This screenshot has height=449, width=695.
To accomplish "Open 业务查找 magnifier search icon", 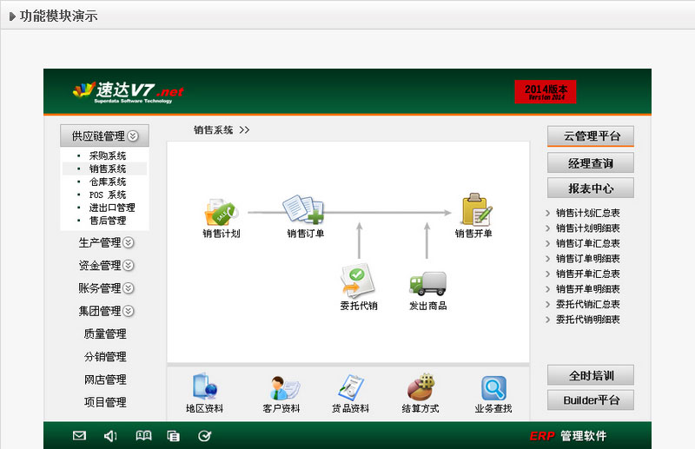I will (493, 387).
